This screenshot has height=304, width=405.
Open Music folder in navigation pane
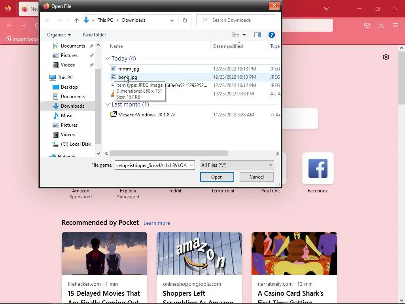coord(67,116)
